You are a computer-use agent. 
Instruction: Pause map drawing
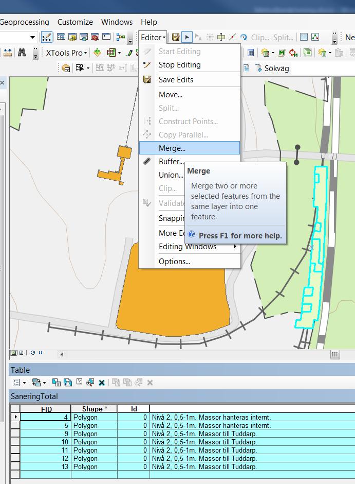coord(41,353)
